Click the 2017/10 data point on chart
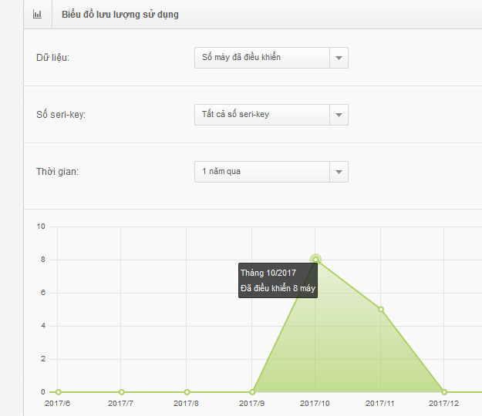 315,260
